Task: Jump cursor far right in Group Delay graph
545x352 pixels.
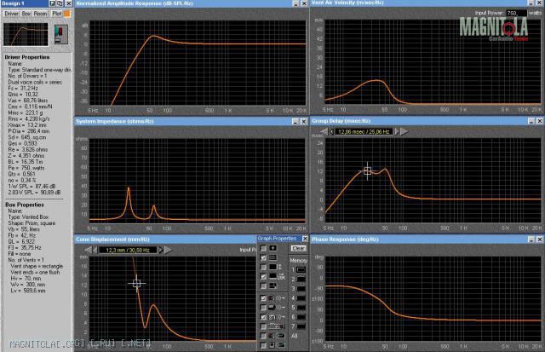Action: (404, 131)
